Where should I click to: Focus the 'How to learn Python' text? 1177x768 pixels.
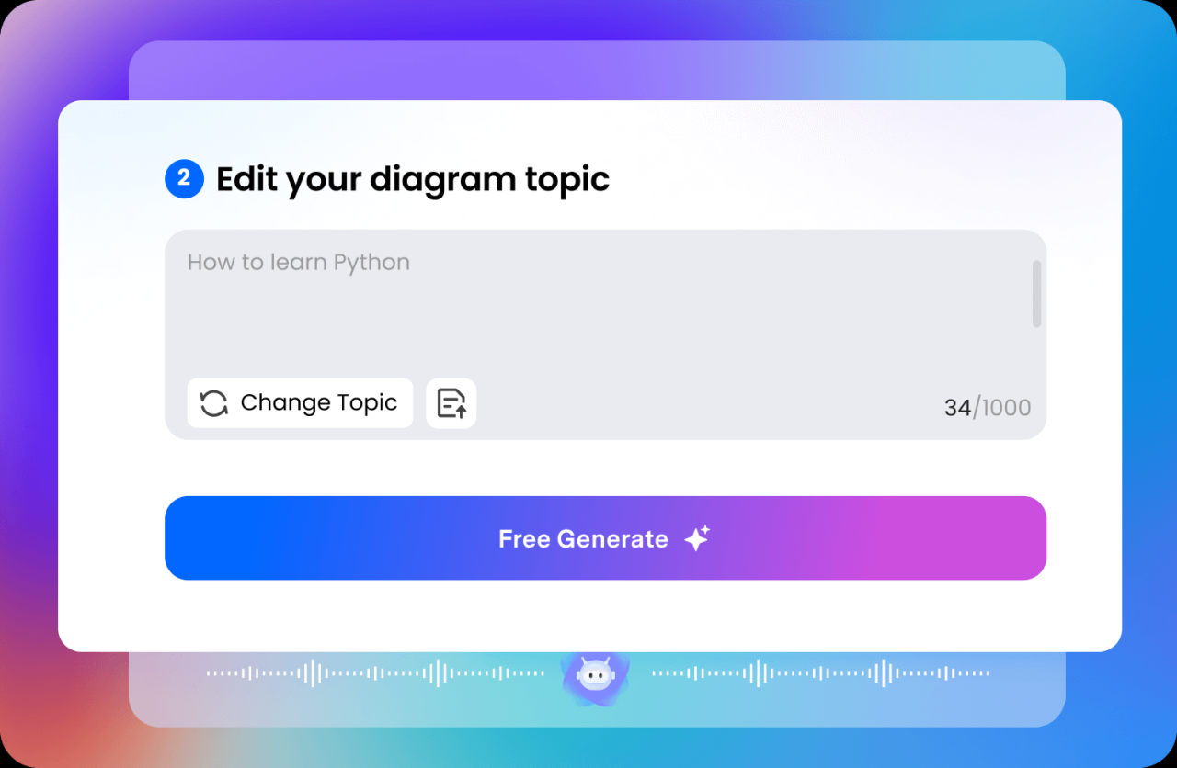point(298,263)
